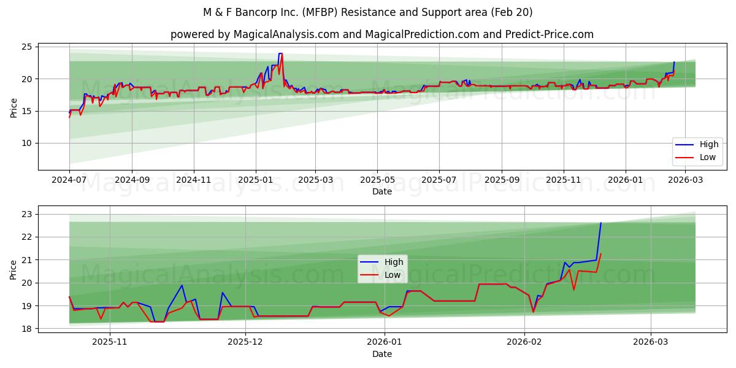736x368 pixels.
Task: Click the top chart x-axis label 2025-05
Action: coord(377,181)
